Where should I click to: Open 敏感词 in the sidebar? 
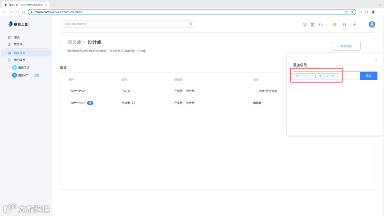point(18,44)
